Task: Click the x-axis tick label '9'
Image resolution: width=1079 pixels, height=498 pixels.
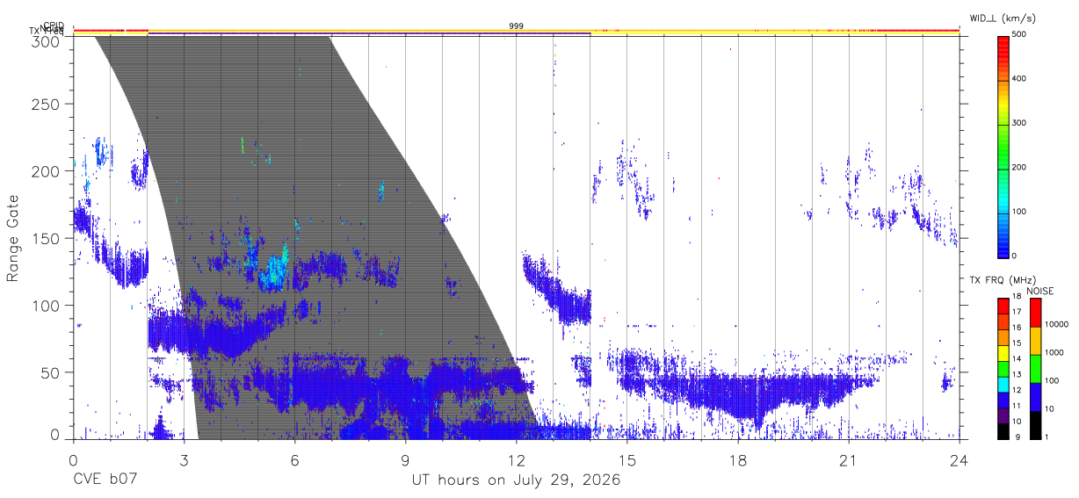Action: pos(405,459)
